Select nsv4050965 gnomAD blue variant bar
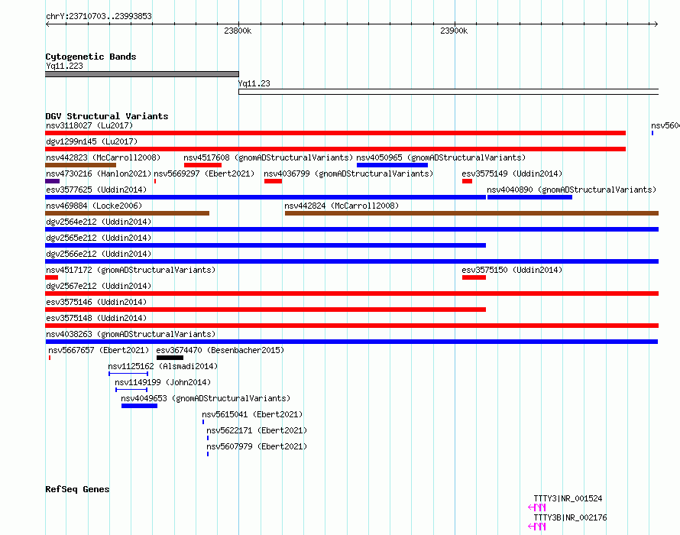Viewport: 680px width, 535px height. 392,165
